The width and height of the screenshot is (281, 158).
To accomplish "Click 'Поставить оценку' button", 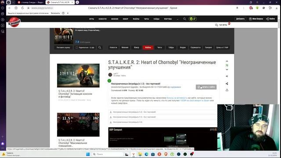I will coord(63,47).
